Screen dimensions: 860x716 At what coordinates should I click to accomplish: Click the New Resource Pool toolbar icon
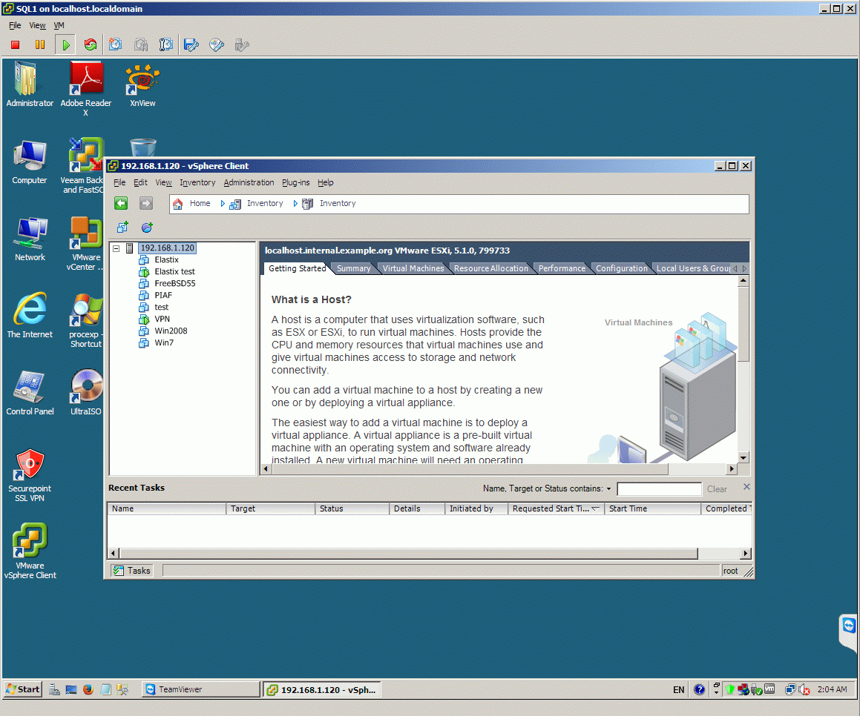click(147, 228)
